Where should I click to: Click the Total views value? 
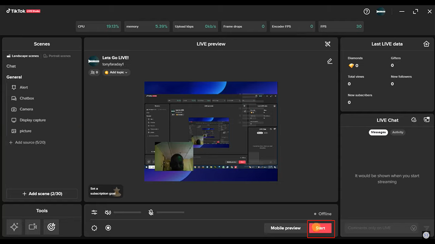(x=349, y=84)
